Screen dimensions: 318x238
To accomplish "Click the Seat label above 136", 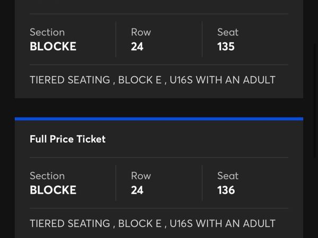I will click(x=228, y=176).
